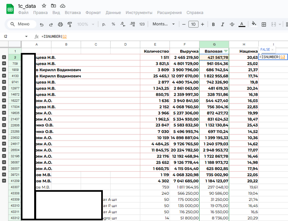Open the name box dropdown arrow
Image resolution: width=288 pixels, height=221 pixels.
27,37
